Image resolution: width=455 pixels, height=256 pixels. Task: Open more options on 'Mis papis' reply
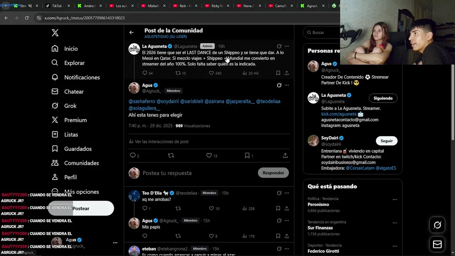pos(287,220)
